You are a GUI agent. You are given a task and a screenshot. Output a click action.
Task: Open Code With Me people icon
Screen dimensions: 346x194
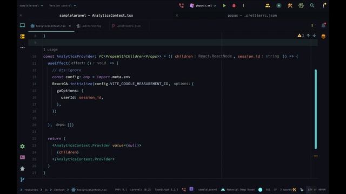[268, 5]
